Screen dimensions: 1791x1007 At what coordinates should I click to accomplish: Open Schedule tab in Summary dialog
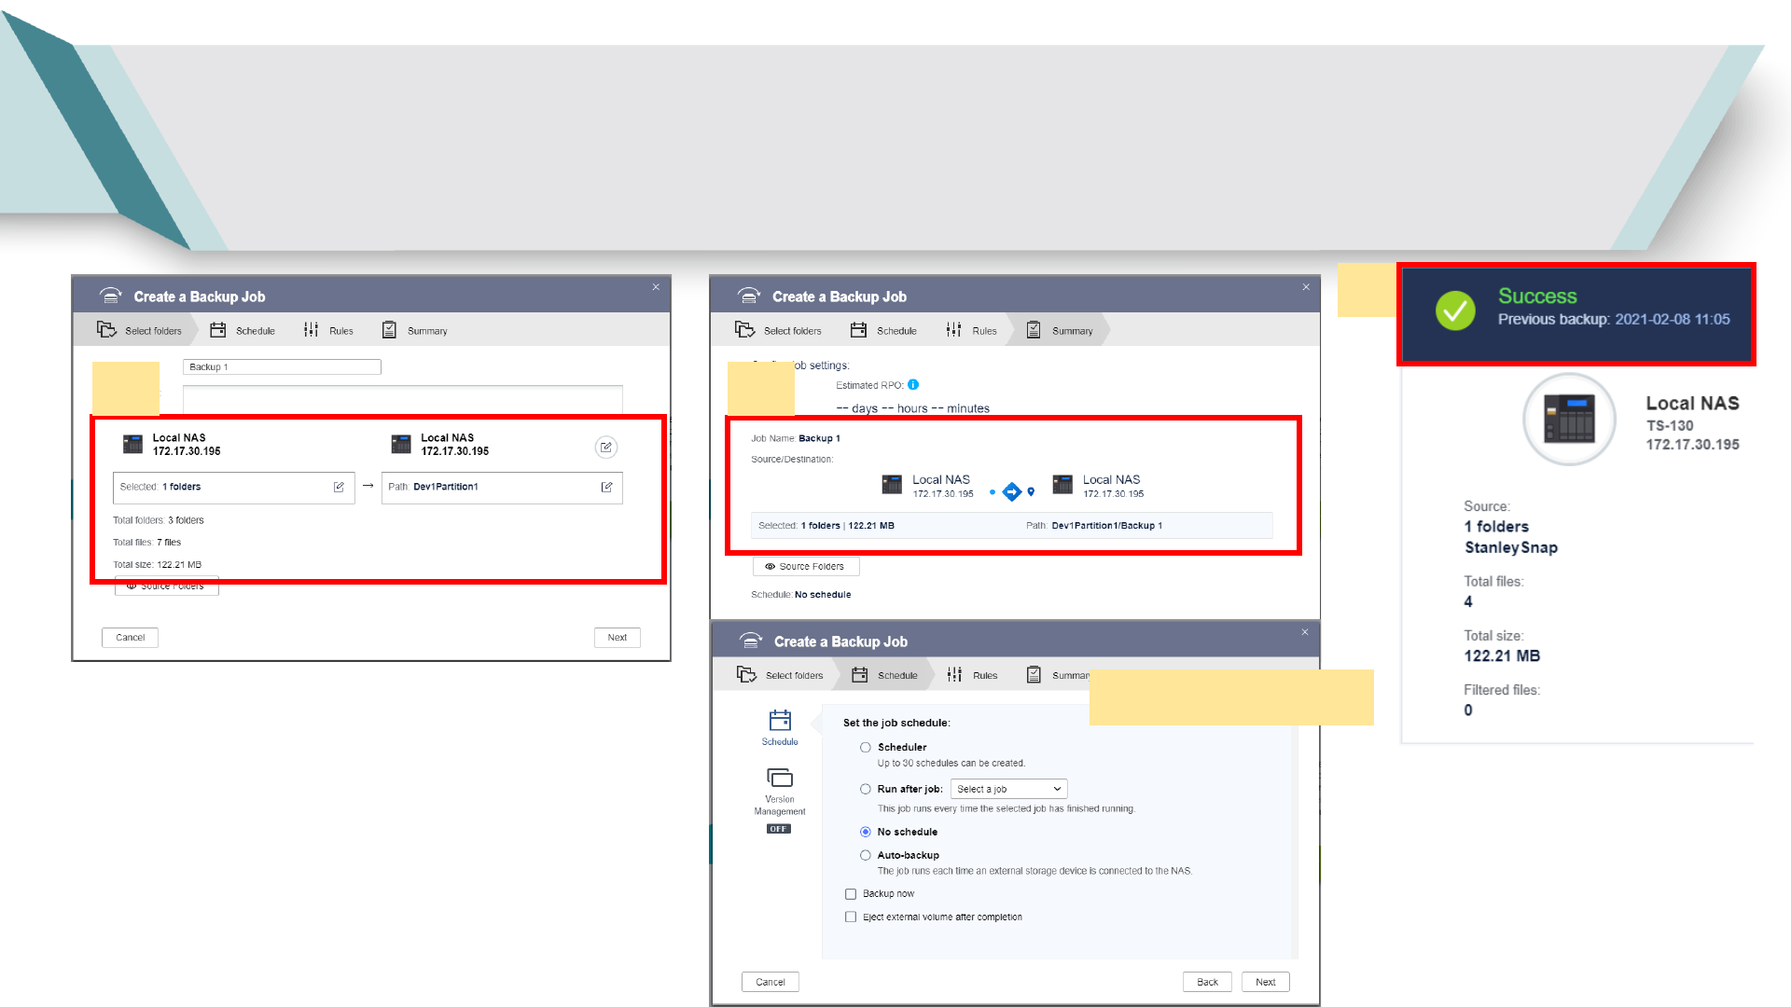click(883, 330)
